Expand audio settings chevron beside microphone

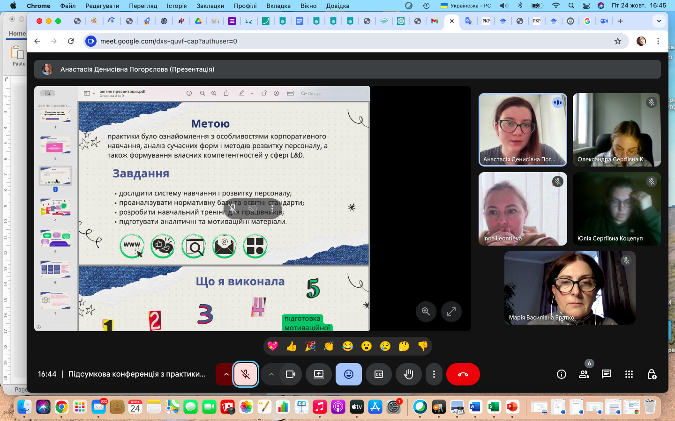226,374
